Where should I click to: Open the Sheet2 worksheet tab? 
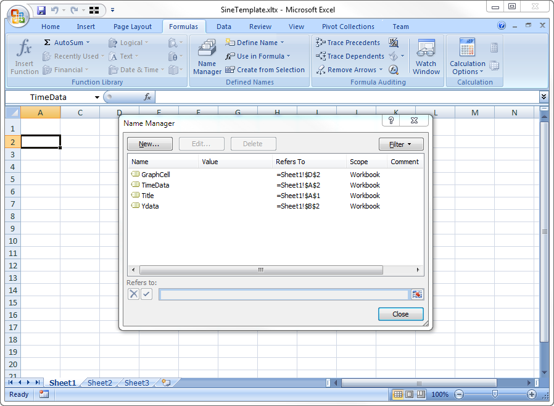point(99,383)
